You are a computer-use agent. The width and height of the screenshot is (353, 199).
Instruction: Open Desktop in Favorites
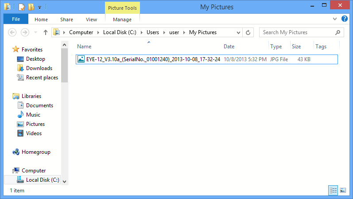(35, 59)
